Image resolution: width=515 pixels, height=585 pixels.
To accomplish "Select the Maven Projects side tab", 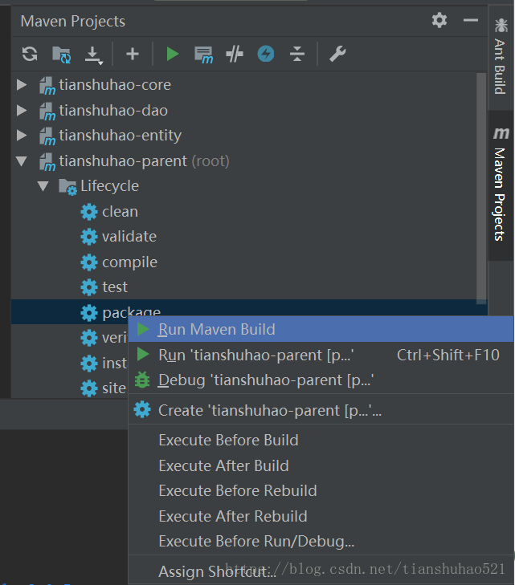I will pyautogui.click(x=501, y=185).
